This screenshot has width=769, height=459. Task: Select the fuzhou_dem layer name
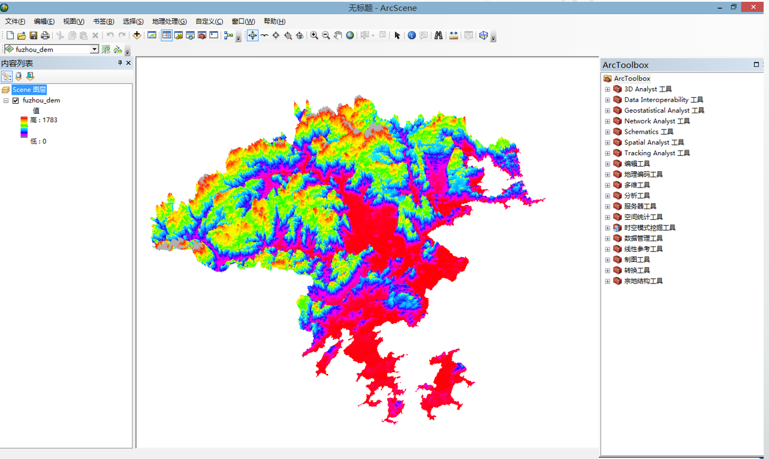(x=41, y=101)
